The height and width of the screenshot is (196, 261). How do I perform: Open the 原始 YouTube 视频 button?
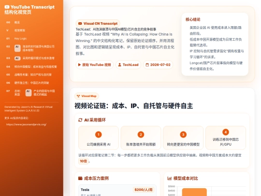94,65
